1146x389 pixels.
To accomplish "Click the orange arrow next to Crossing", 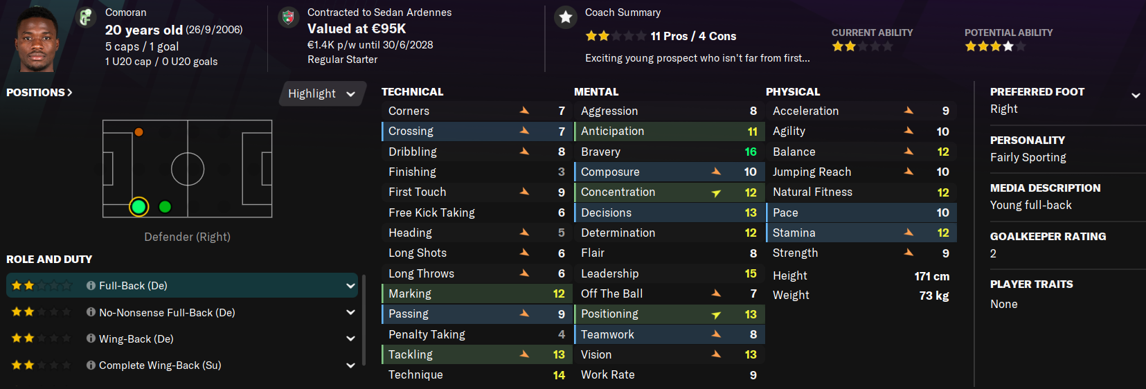I will coord(524,131).
